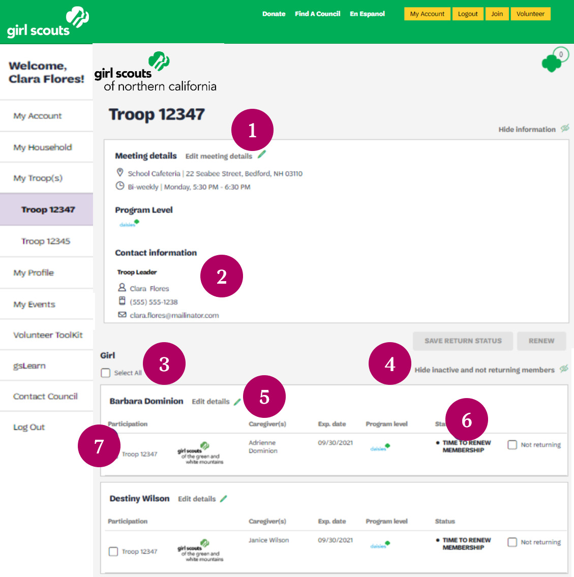Image resolution: width=574 pixels, height=577 pixels.
Task: Check the Select All checkbox
Action: 106,373
